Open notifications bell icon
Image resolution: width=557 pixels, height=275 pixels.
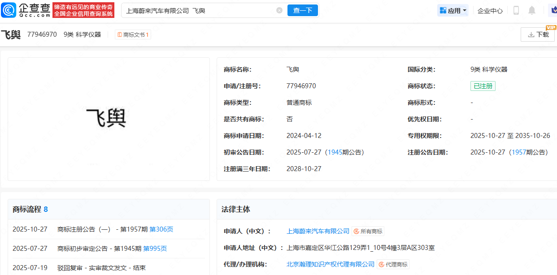point(532,10)
